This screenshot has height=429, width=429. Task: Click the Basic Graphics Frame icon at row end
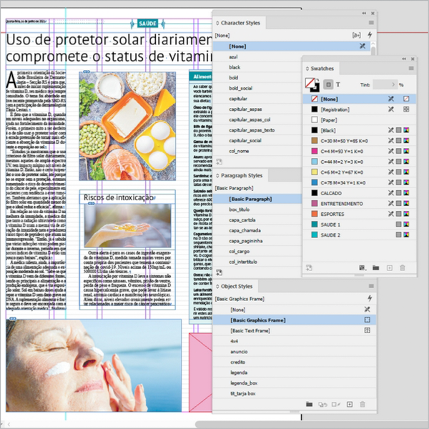(368, 320)
